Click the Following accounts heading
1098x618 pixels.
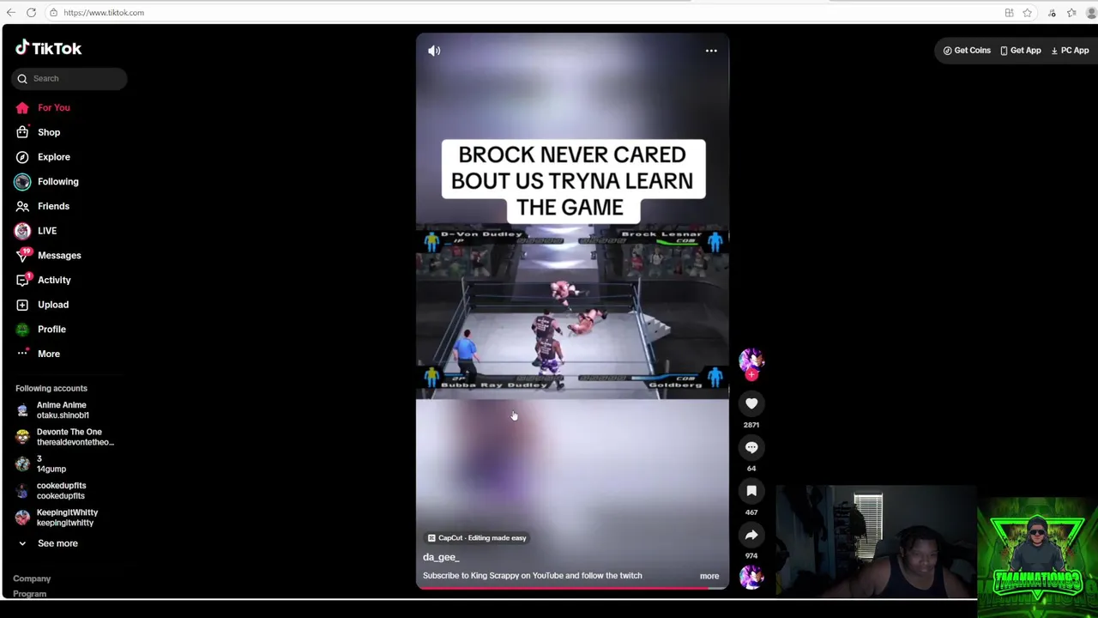point(51,389)
